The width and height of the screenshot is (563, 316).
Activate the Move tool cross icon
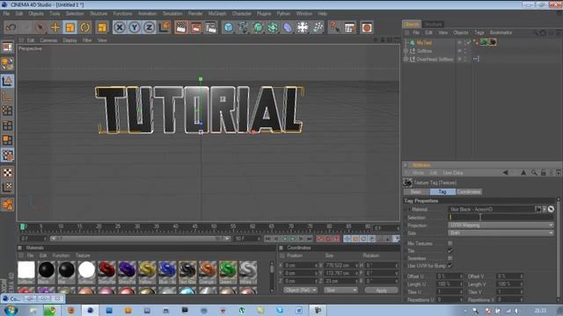pyautogui.click(x=55, y=27)
